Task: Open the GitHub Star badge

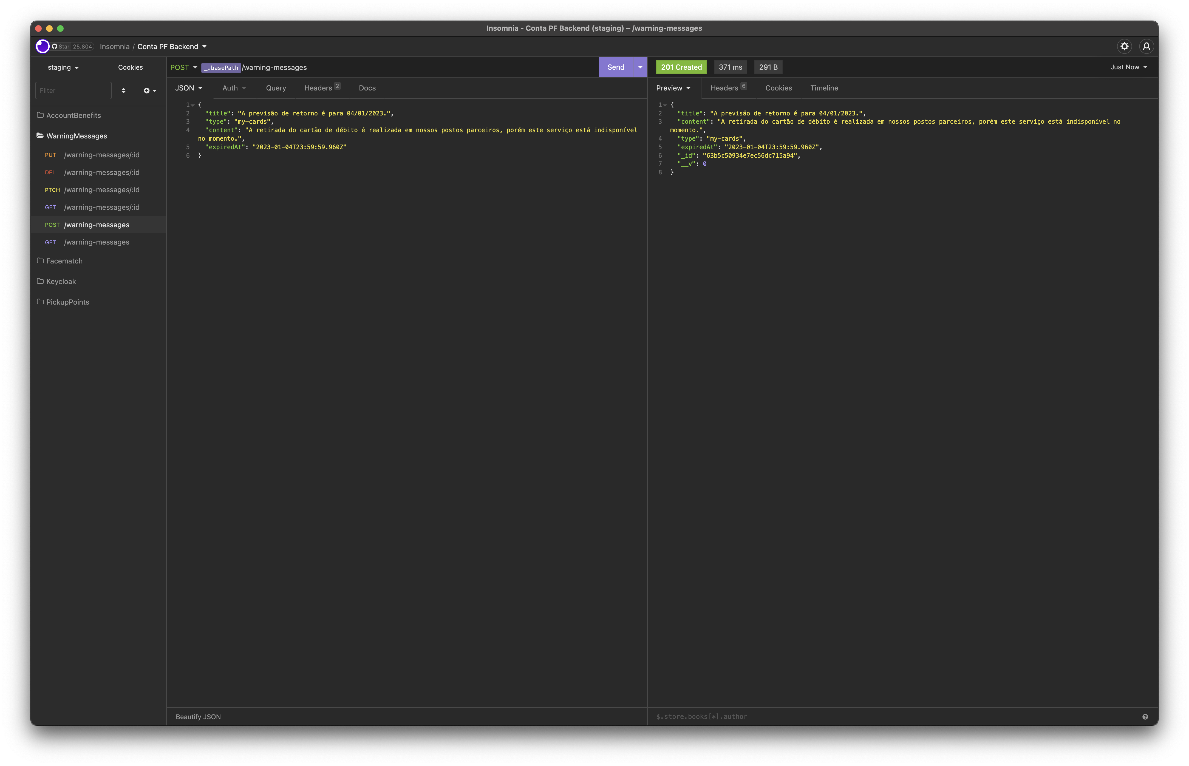Action: pyautogui.click(x=73, y=47)
